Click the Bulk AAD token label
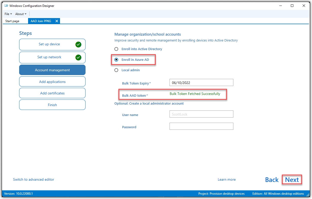This screenshot has width=312, height=199. (135, 95)
